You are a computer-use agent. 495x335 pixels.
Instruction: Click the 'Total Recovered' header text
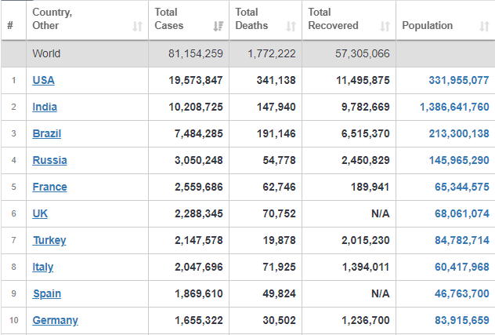point(334,19)
